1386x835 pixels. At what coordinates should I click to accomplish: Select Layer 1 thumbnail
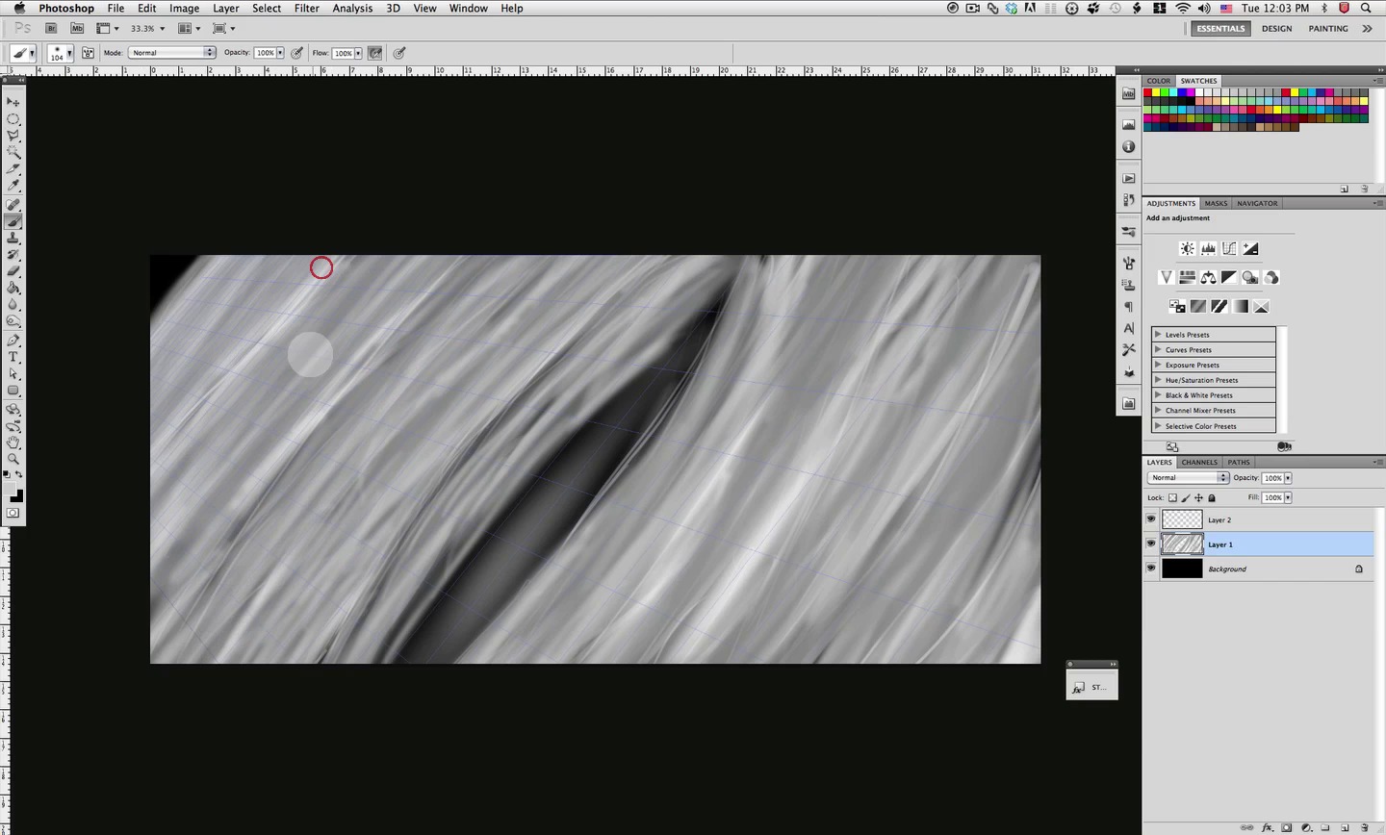1183,544
